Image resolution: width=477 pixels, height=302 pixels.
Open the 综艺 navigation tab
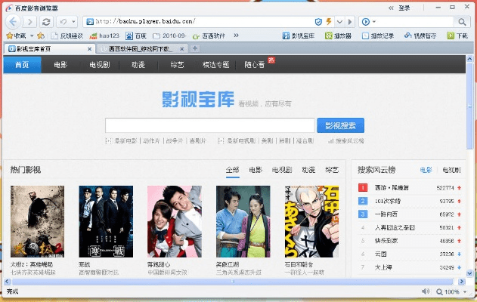[x=177, y=65]
